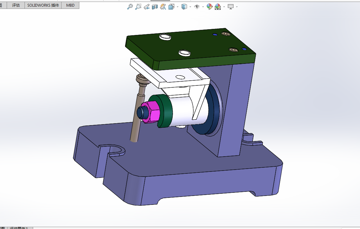Screen dimensions: 360x229
Task: Expand the Display Style dropdown arrow
Action: click(190, 7)
